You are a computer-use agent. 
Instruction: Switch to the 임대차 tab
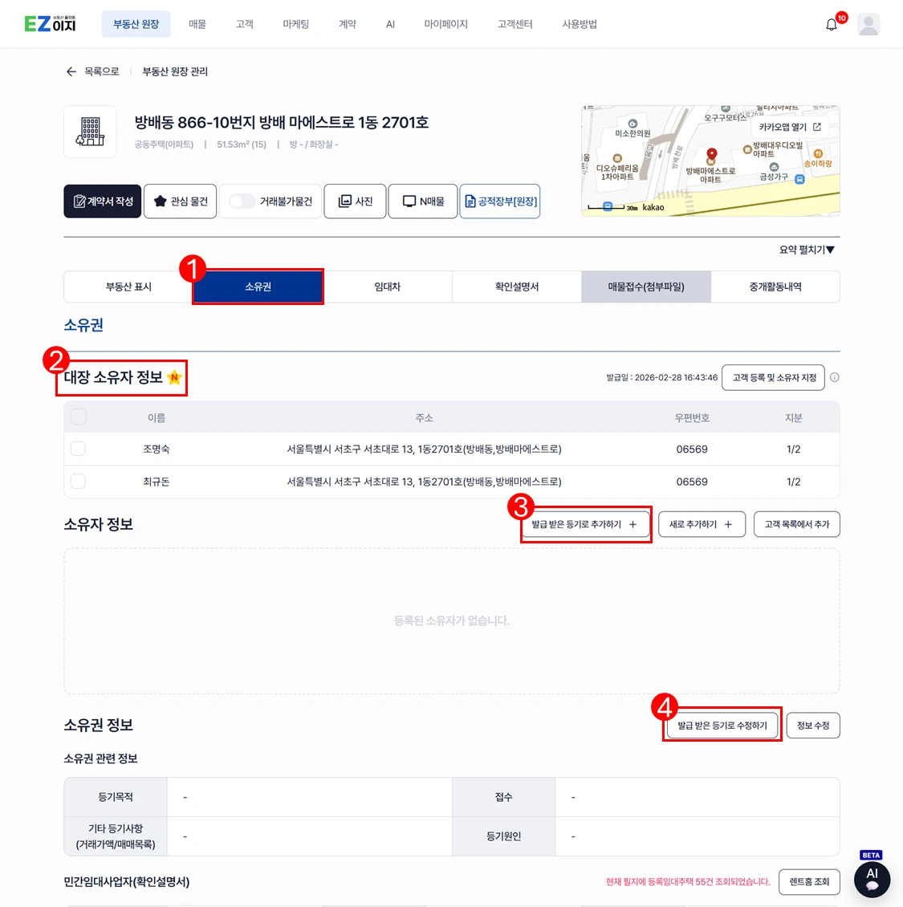[387, 287]
